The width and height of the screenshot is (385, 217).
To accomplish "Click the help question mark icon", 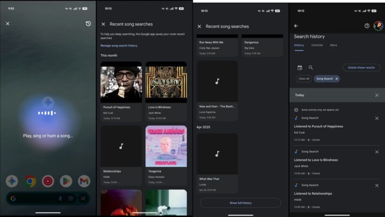I will (367, 26).
